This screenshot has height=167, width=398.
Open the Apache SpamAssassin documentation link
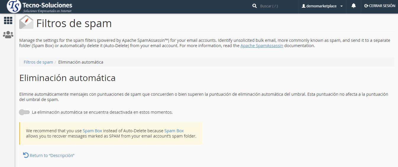[x=262, y=46]
